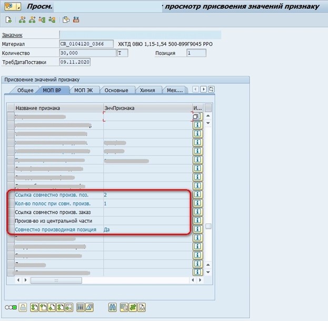Open the dropdown arrow of title bar menu button
Image resolution: width=328 pixels, height=321 pixels.
[x=18, y=7]
